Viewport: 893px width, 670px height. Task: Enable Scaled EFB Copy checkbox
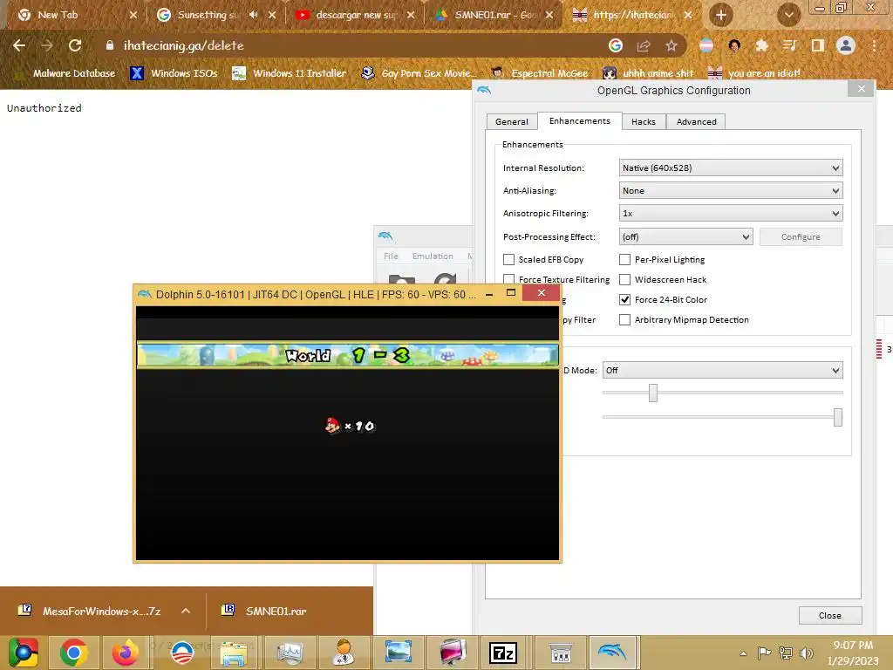(x=508, y=259)
